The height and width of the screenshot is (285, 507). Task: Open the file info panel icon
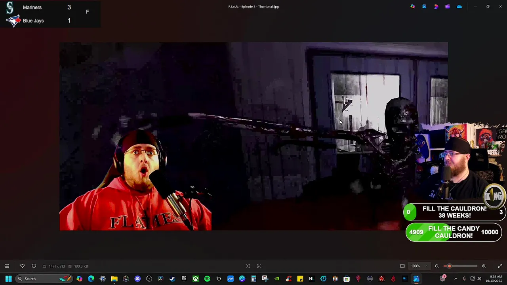[34, 266]
